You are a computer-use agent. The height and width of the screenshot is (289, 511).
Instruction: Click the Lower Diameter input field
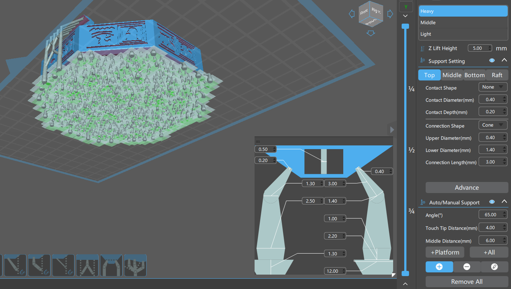[x=493, y=150]
